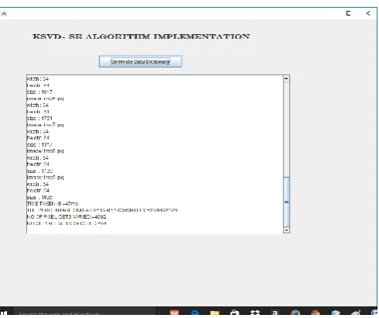Open Microsoft Edge from the taskbar
Viewport: 379px width, 318px height.
point(195,313)
